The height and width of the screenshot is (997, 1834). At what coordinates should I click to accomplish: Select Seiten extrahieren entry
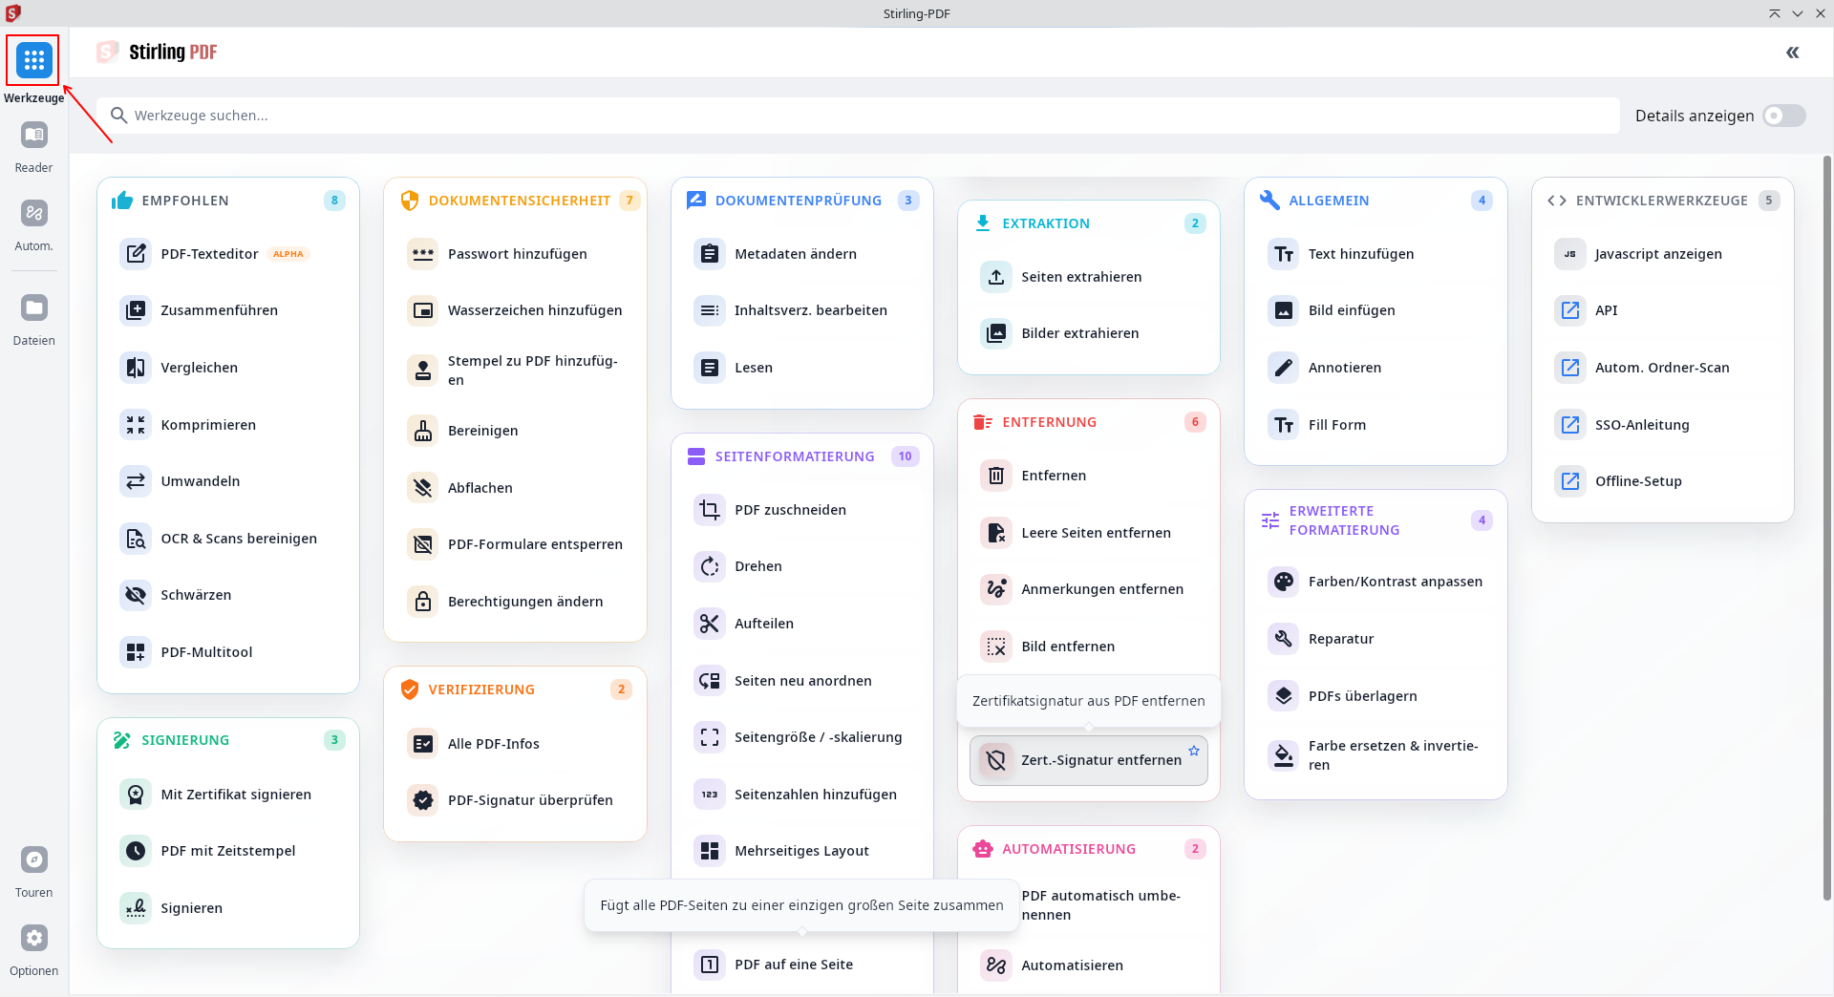click(1081, 277)
